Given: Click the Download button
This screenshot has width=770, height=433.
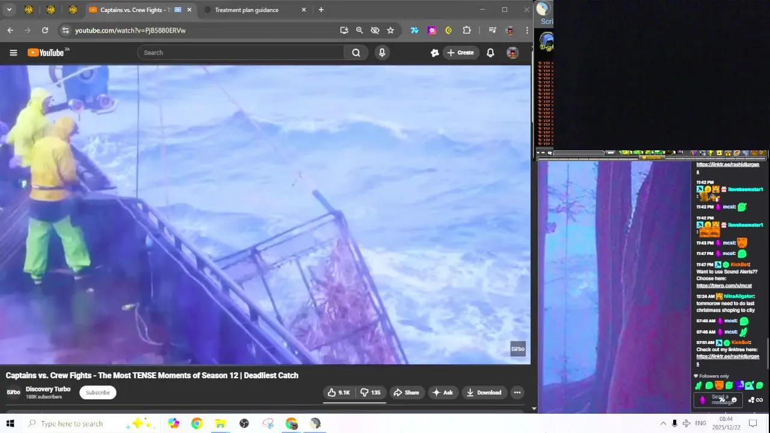Looking at the screenshot, I should (484, 393).
